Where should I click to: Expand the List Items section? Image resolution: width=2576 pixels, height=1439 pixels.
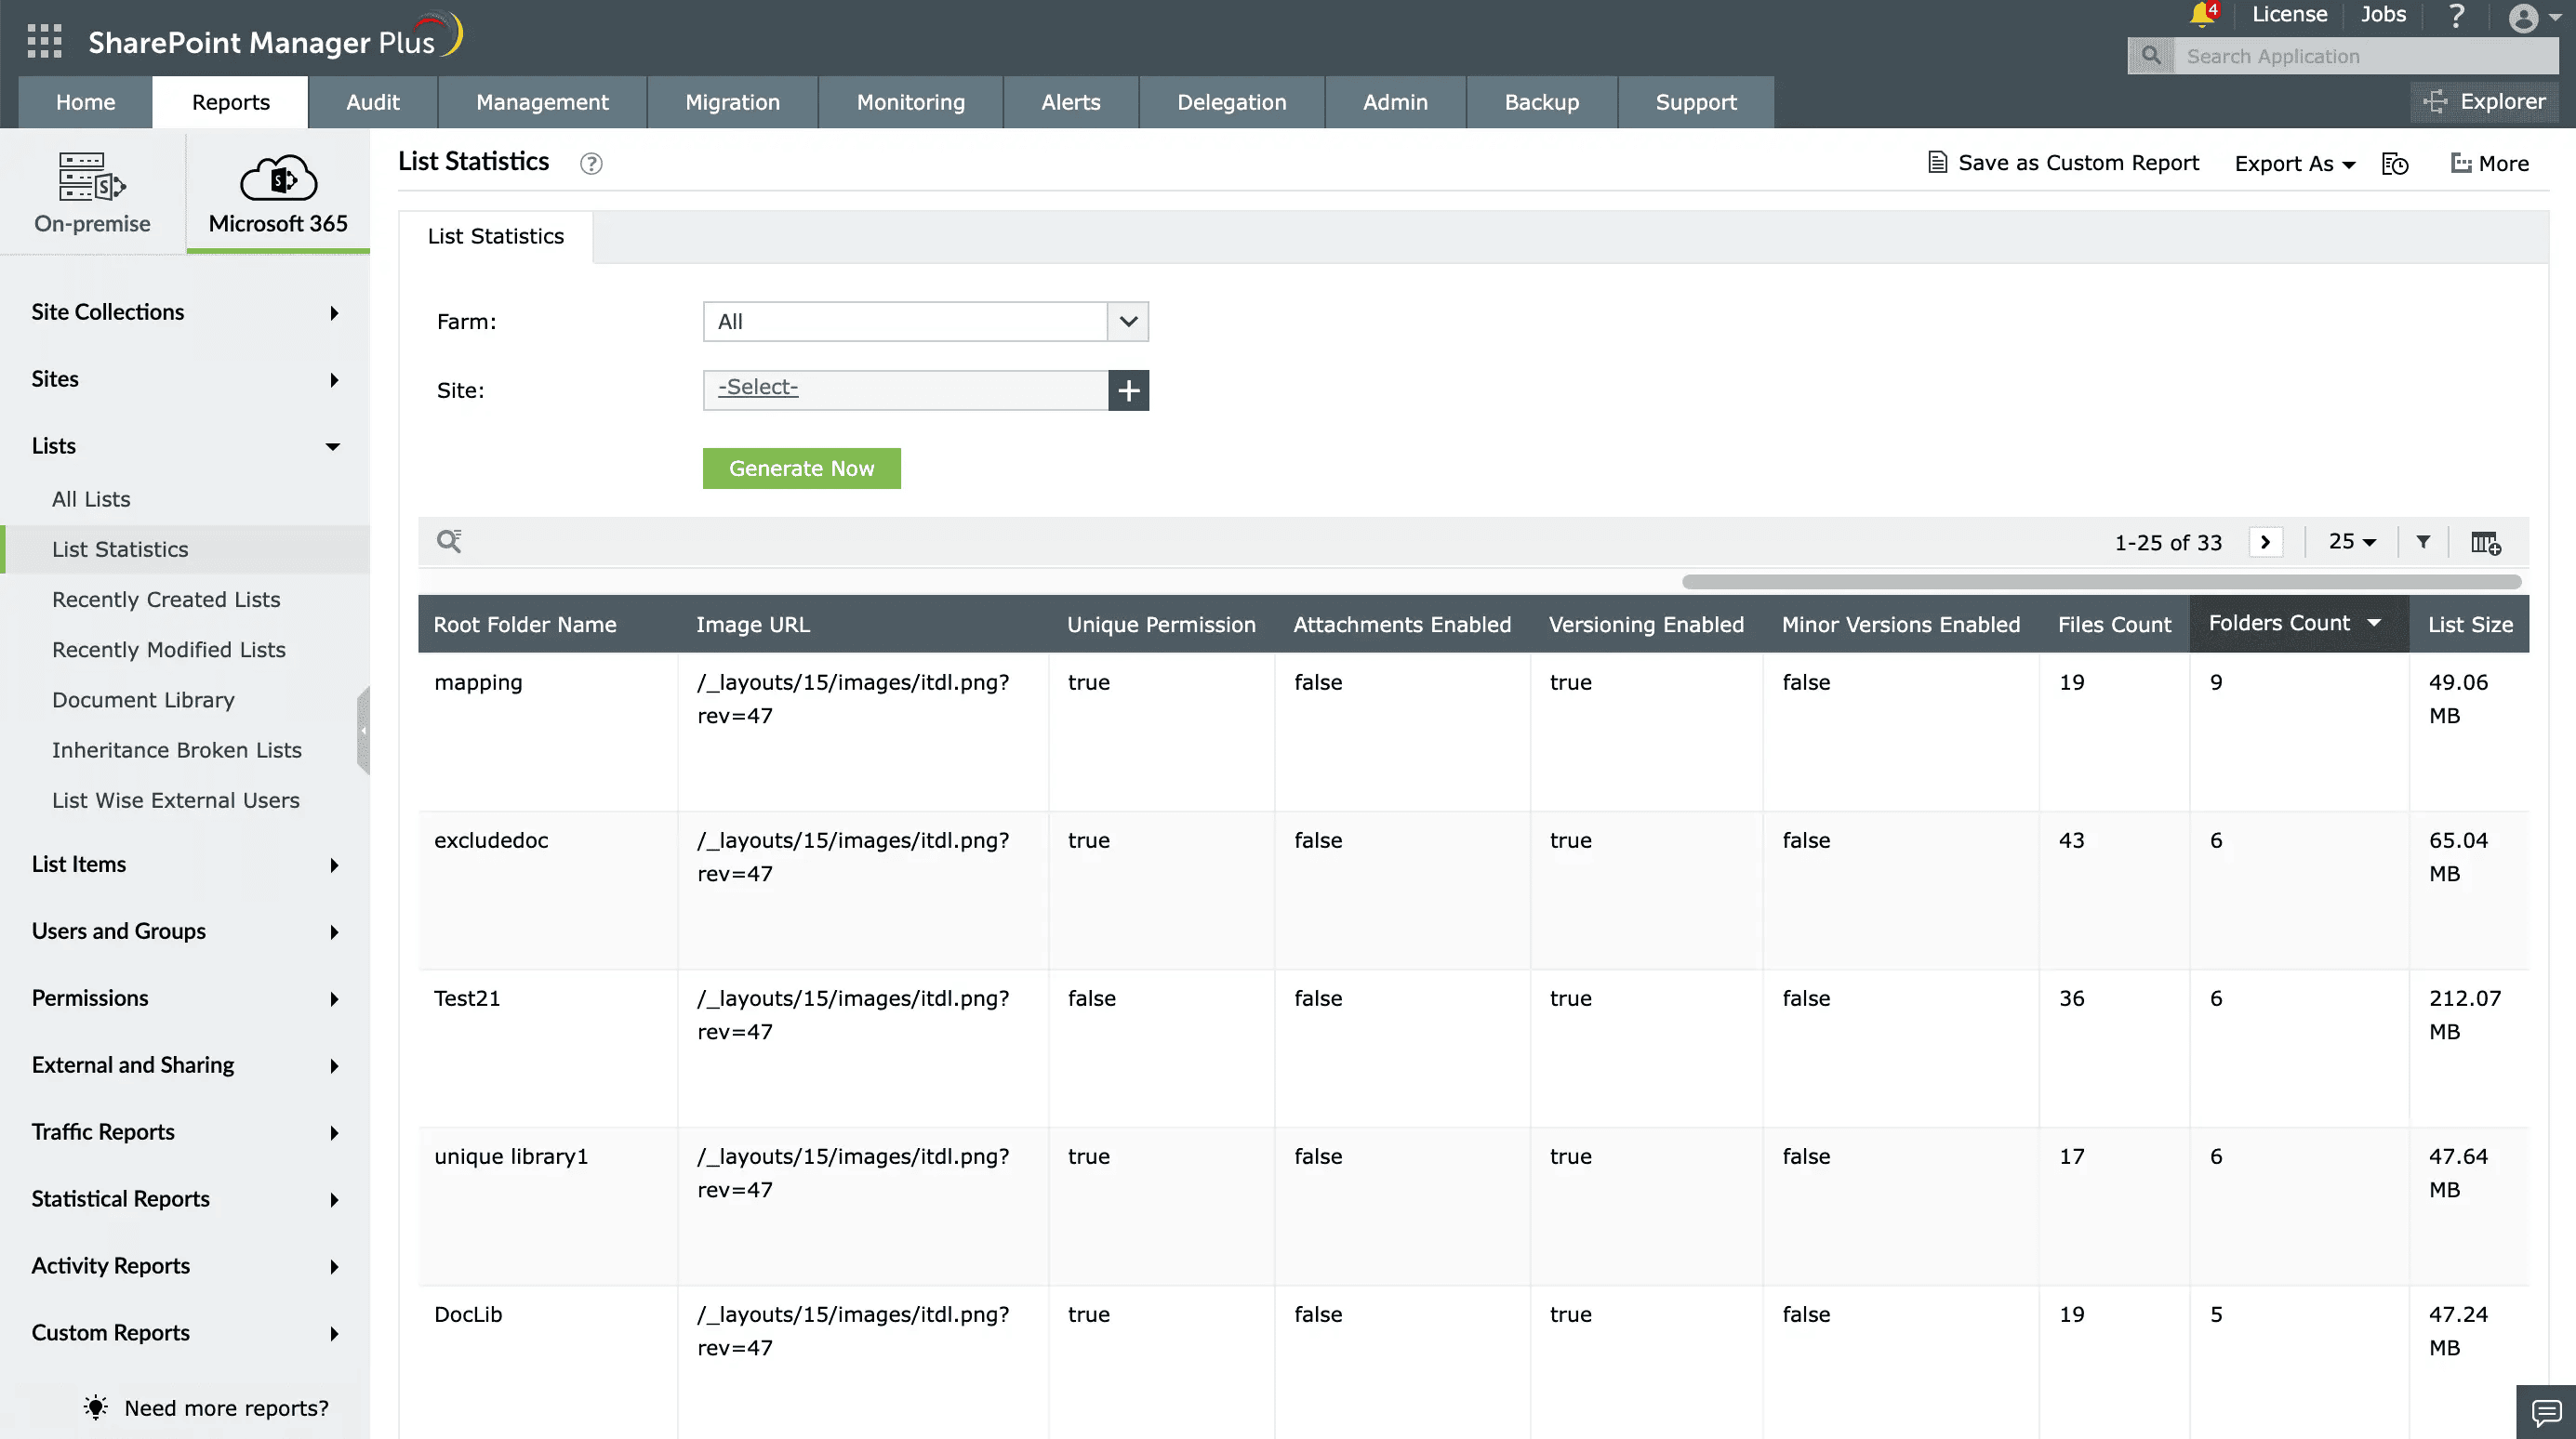pyautogui.click(x=185, y=865)
